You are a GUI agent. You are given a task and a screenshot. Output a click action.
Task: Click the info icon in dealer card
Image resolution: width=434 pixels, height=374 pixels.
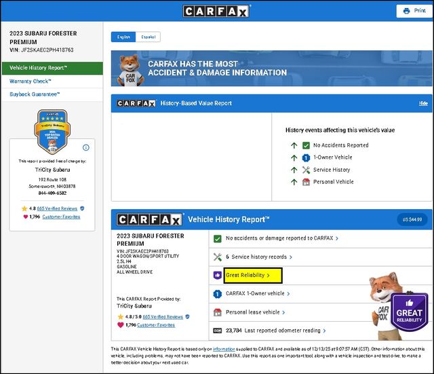86,147
